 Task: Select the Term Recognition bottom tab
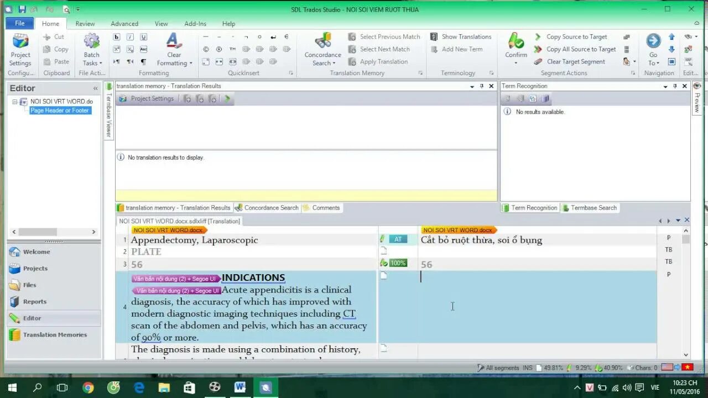tap(530, 208)
